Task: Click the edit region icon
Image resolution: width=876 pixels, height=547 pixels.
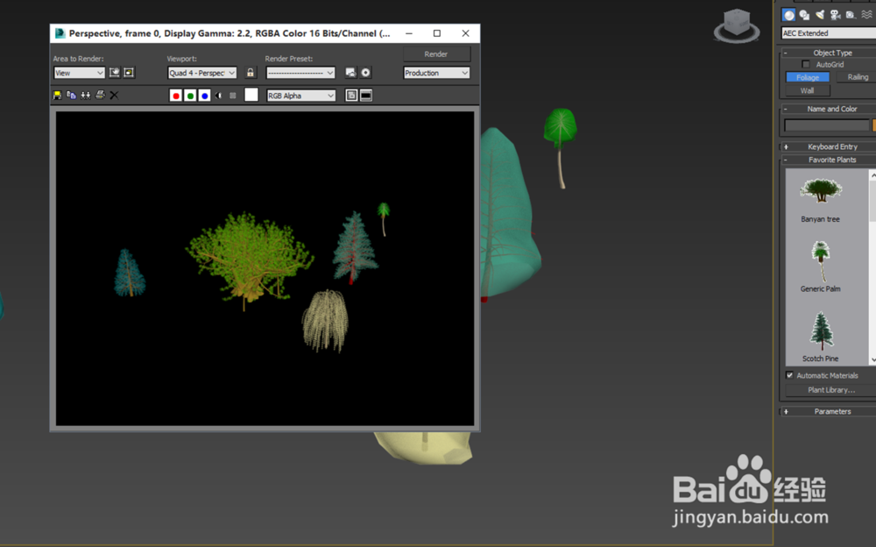Action: point(115,73)
